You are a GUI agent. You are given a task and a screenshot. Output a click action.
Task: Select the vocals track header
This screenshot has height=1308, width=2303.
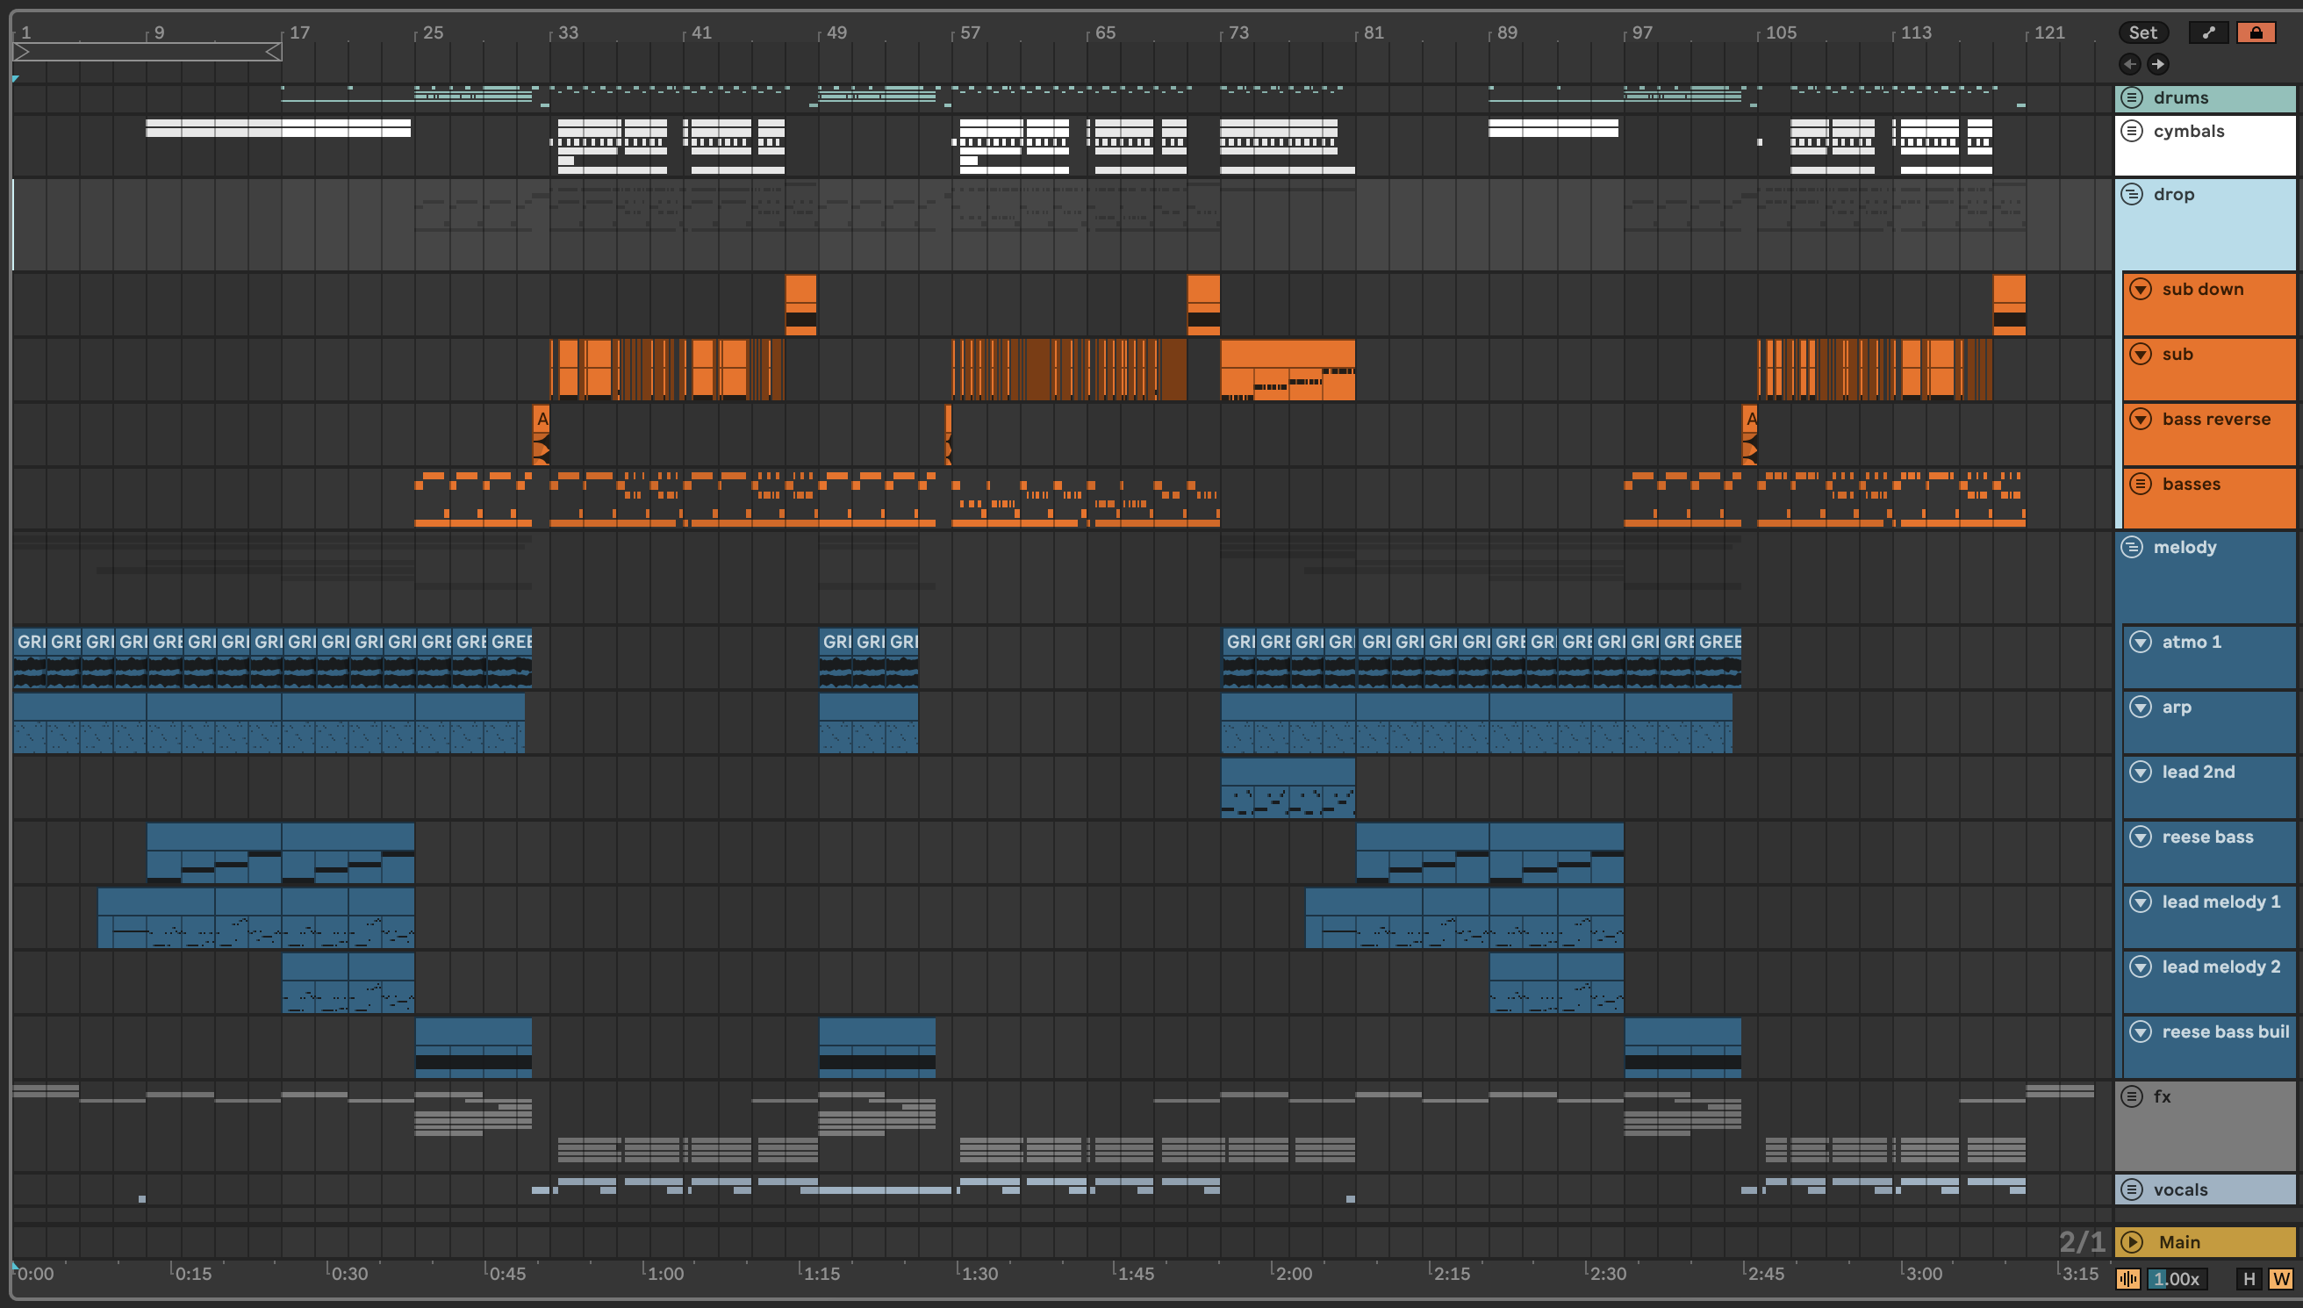tap(2218, 1189)
